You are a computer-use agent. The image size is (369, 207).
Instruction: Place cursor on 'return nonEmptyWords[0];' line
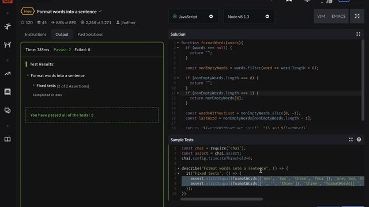pyautogui.click(x=216, y=98)
